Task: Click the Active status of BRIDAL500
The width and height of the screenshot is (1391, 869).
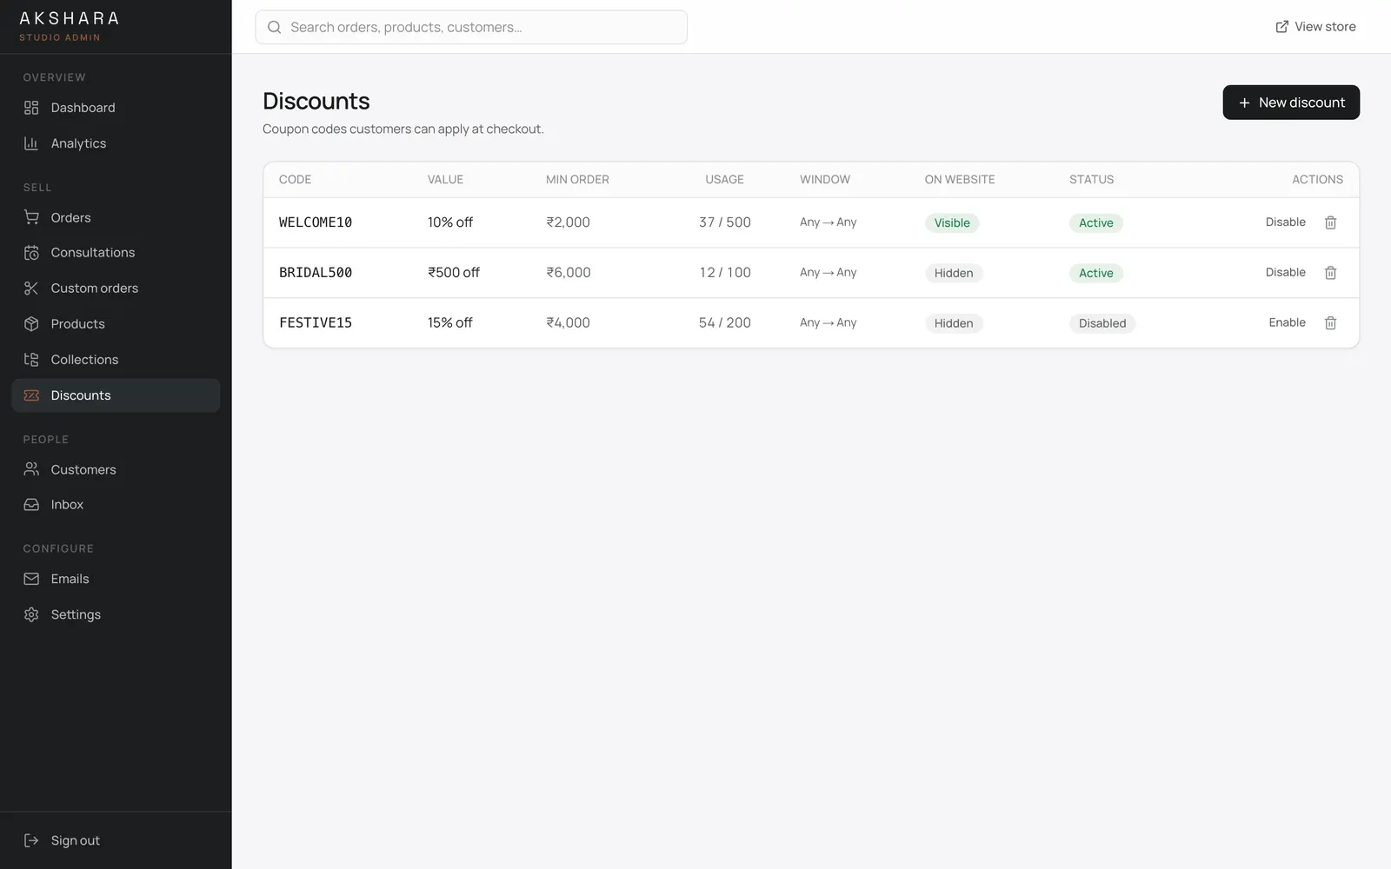Action: pyautogui.click(x=1096, y=273)
